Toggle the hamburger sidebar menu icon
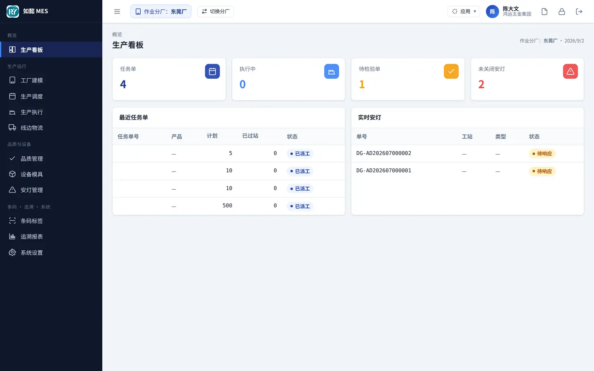 [x=117, y=12]
